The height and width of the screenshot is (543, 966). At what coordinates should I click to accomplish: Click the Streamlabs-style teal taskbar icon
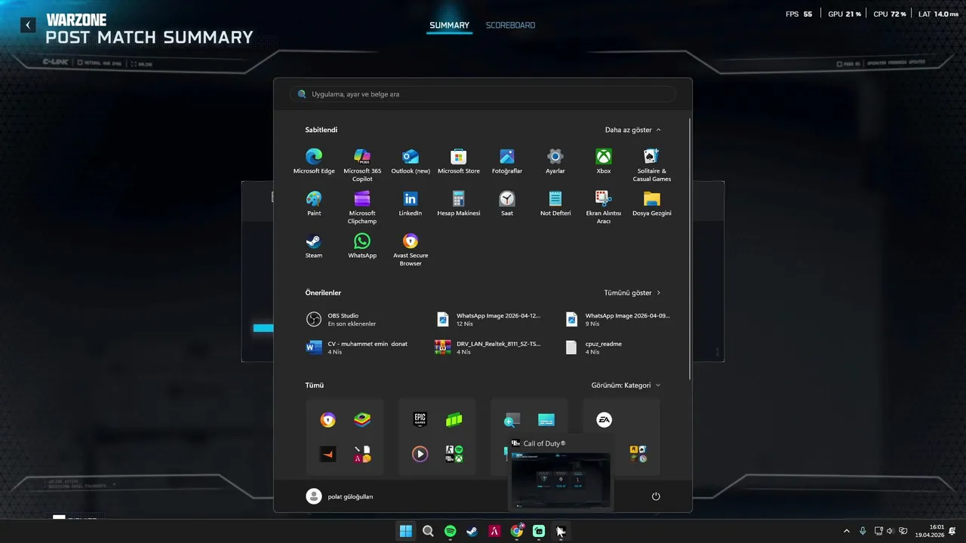pyautogui.click(x=539, y=531)
